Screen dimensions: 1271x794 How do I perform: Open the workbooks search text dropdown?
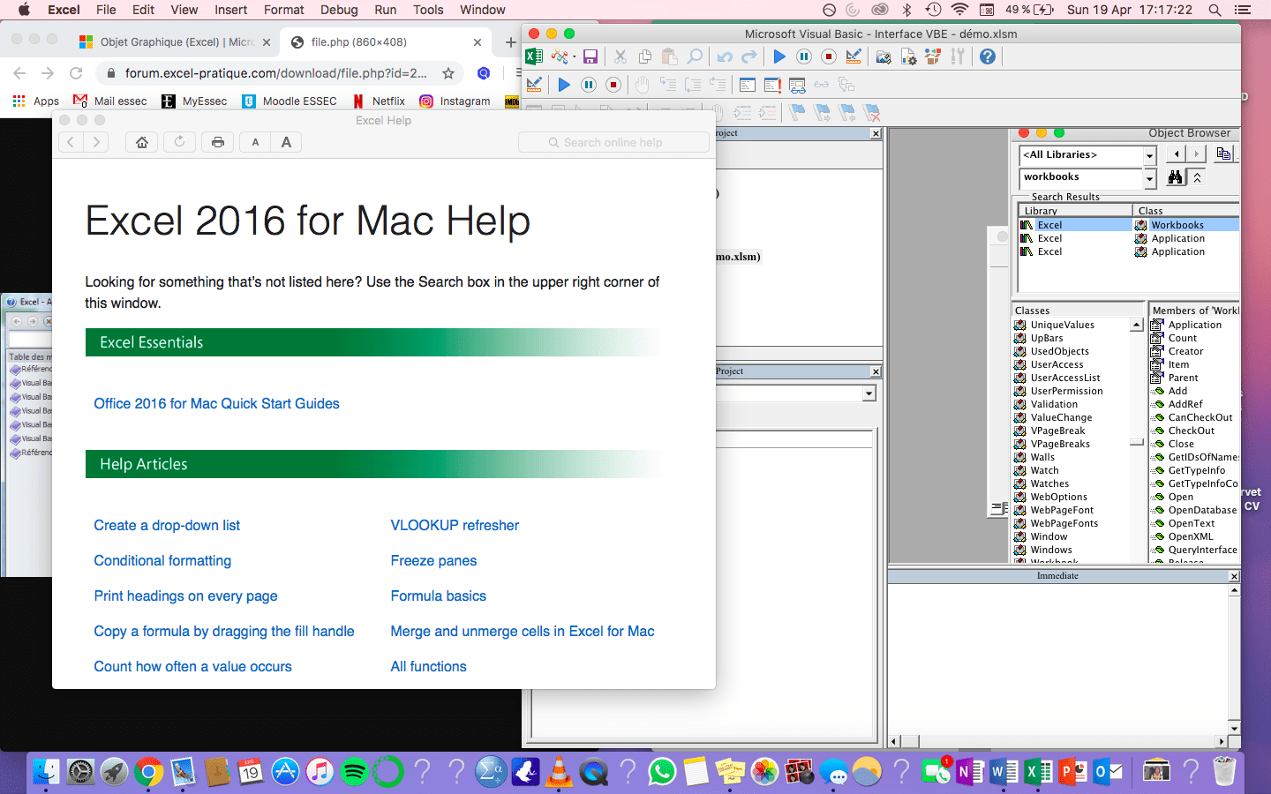click(x=1149, y=178)
